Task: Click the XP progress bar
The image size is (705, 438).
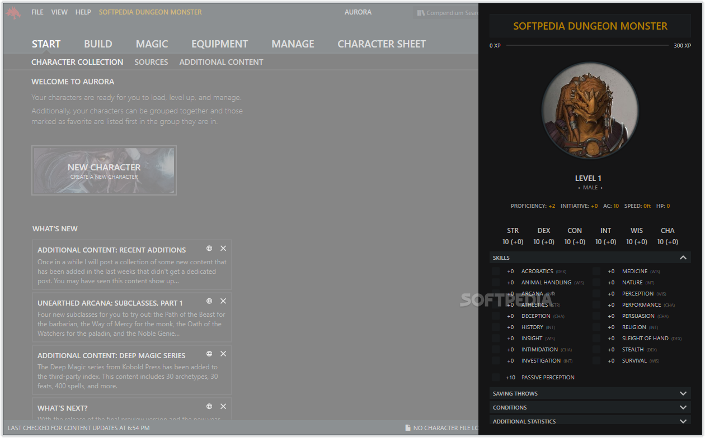Action: 587,45
